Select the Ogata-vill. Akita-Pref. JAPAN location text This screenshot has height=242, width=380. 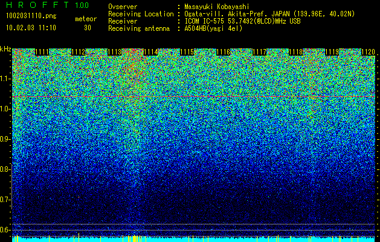tap(269, 14)
